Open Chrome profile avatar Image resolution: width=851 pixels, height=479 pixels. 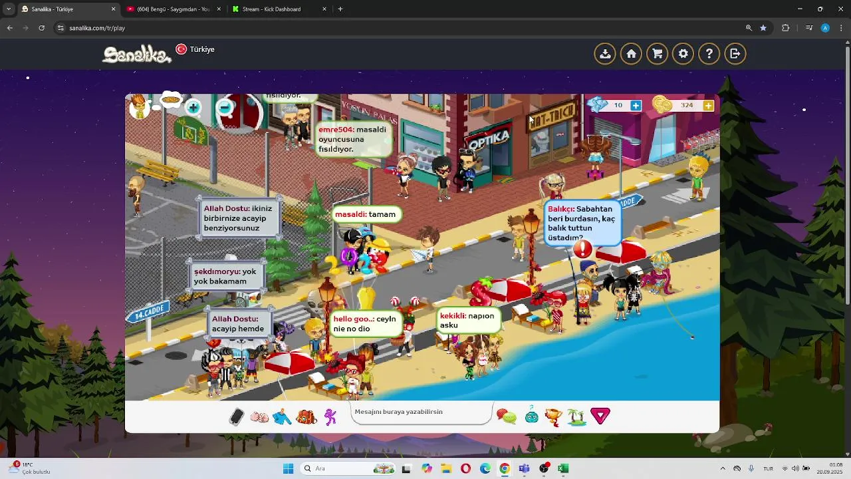825,28
